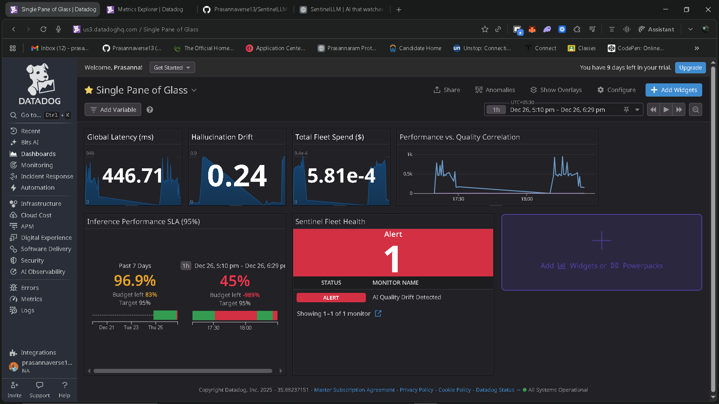Switch to the Metrics Explorer browser tab
The height and width of the screenshot is (404, 719).
coord(150,9)
